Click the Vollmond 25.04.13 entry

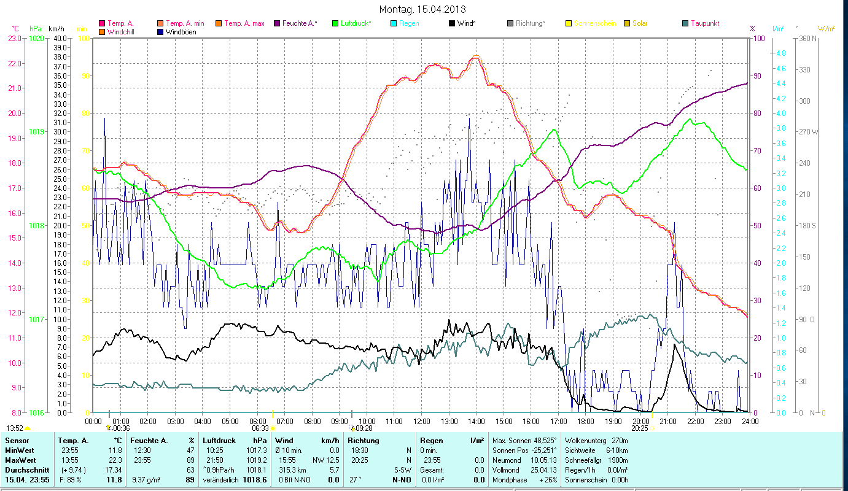[524, 470]
